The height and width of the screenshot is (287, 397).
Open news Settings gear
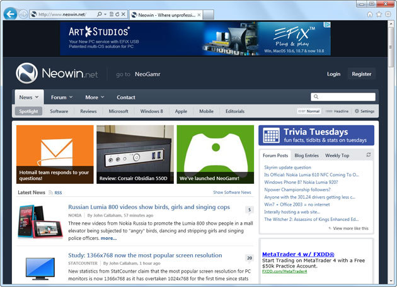coord(364,111)
